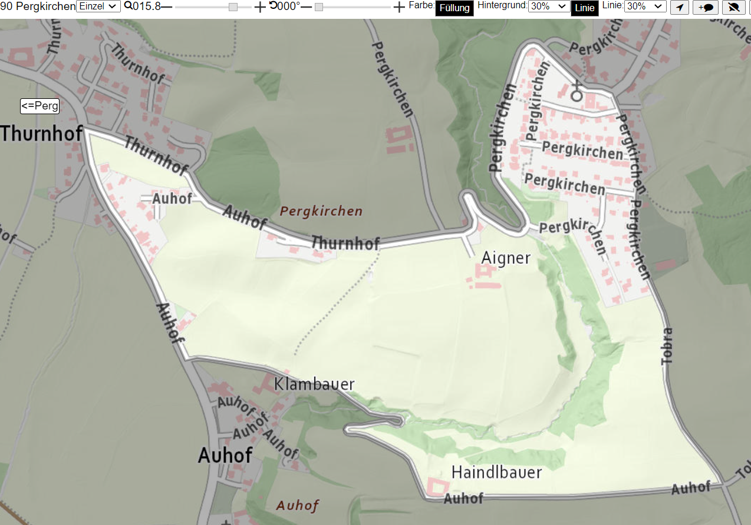This screenshot has height=525, width=751.
Task: Click the add comment speech bubble icon
Action: 706,7
